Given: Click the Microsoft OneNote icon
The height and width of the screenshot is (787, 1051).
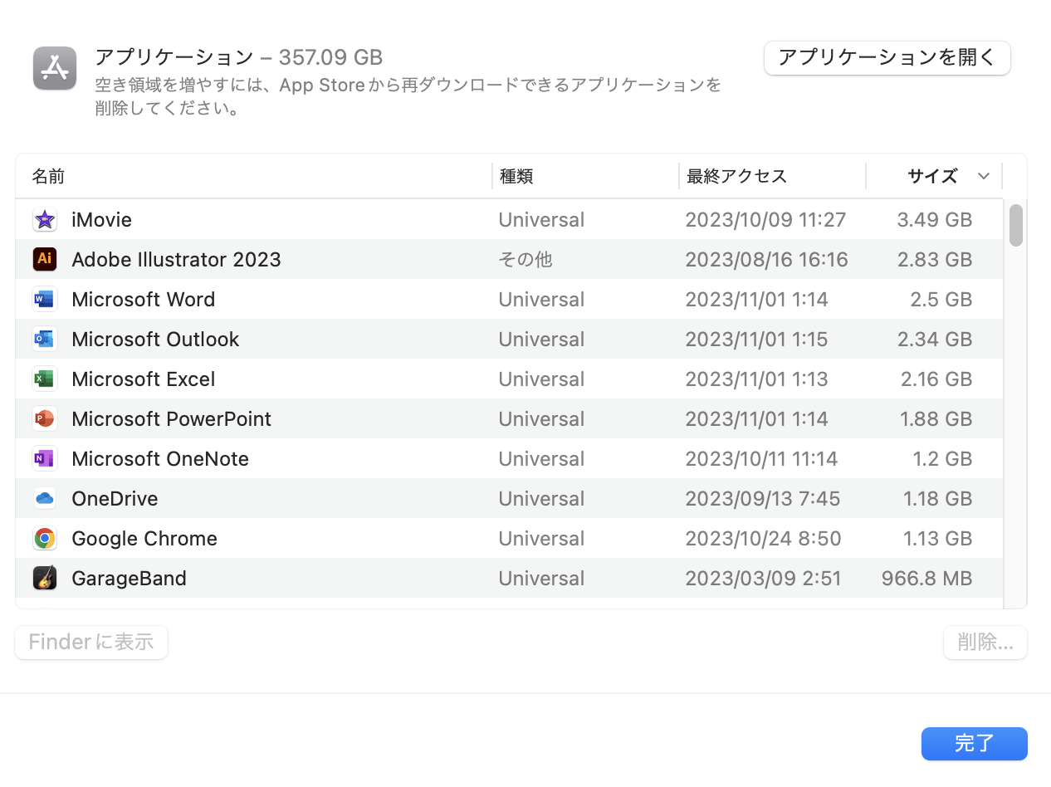Looking at the screenshot, I should pos(45,459).
